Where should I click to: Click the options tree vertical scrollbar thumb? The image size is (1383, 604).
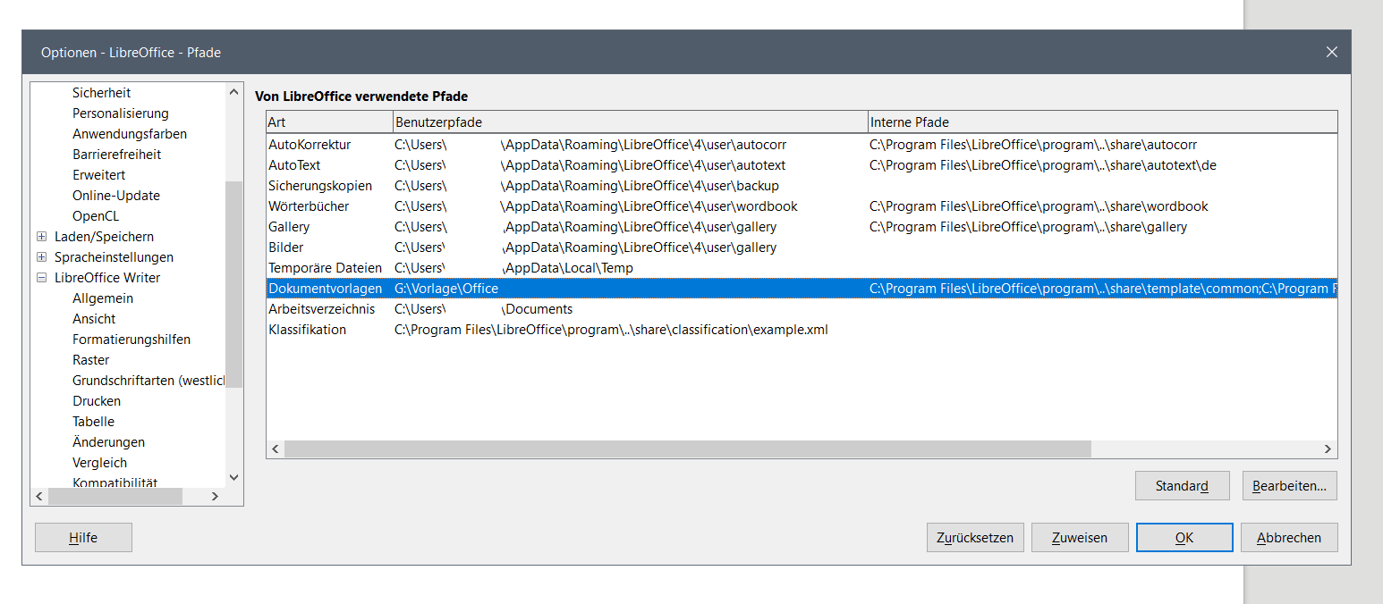tap(234, 284)
